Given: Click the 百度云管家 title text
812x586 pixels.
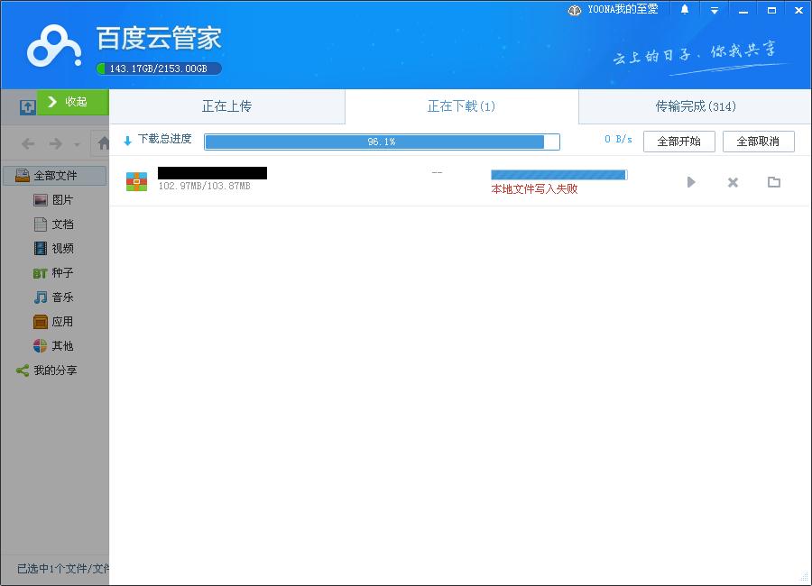Looking at the screenshot, I should [159, 38].
